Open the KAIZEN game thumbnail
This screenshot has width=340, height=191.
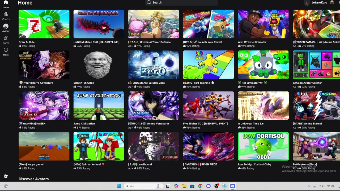coord(44,106)
